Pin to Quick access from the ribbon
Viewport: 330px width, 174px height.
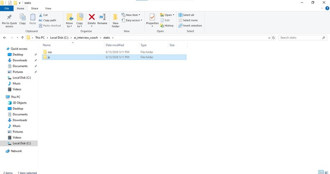pyautogui.click(x=9, y=20)
